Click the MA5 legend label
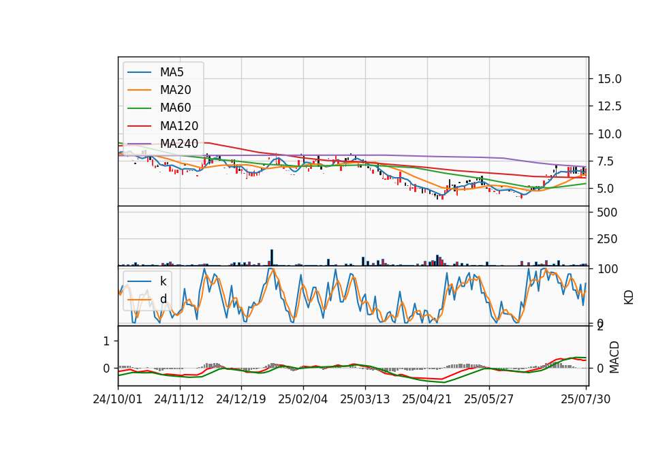This screenshot has height=470, width=654. pyautogui.click(x=172, y=72)
